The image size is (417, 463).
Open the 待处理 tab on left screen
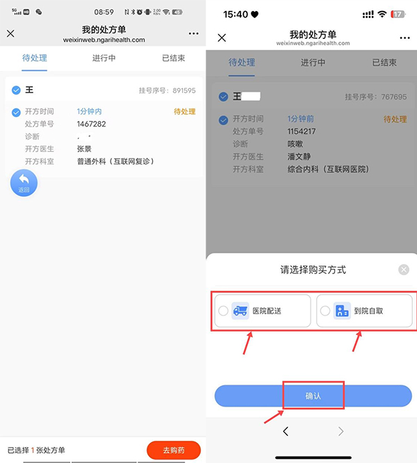35,58
